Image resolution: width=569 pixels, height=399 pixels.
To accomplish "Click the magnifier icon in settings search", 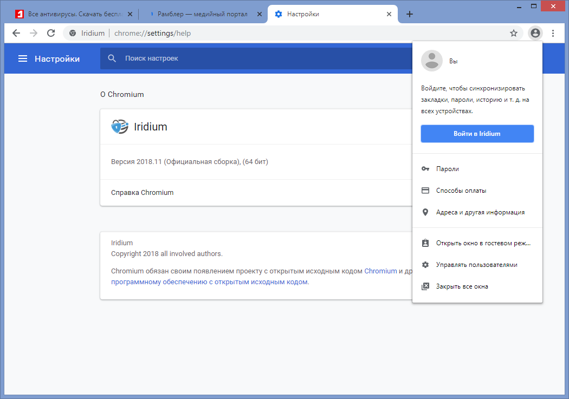I will (112, 58).
